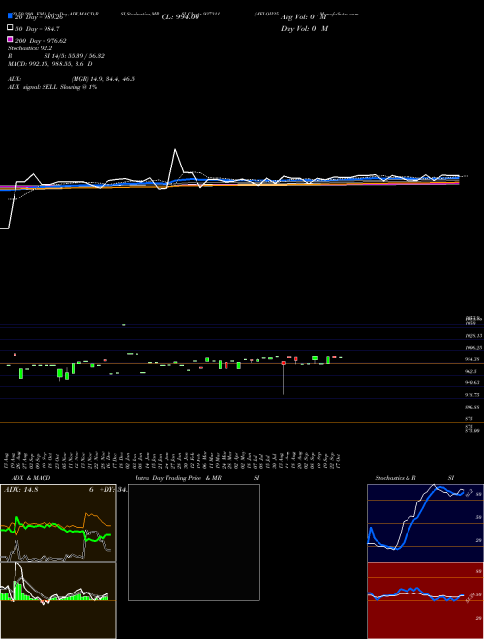The width and height of the screenshot is (484, 639).
Task: Click the long-wick red candlestick
Action: (284, 378)
